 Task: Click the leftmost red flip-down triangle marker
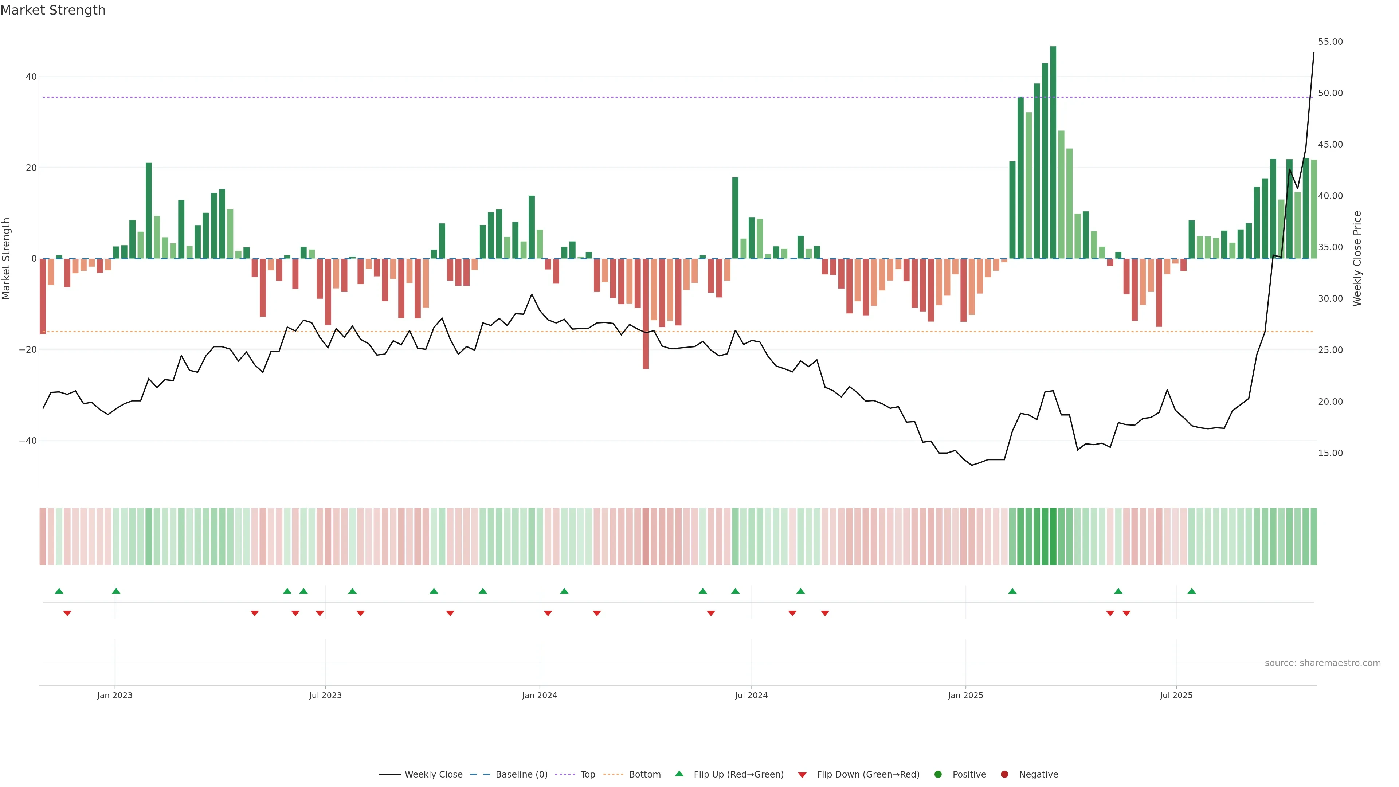pos(67,613)
